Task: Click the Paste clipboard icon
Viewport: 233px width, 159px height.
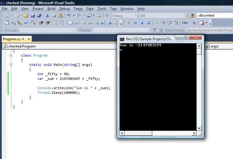Action: point(60,15)
